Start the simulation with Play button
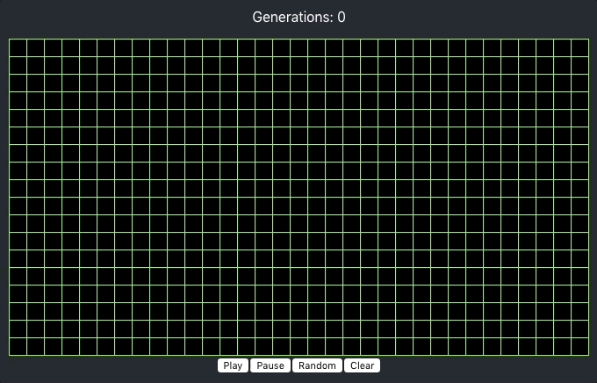 tap(233, 365)
